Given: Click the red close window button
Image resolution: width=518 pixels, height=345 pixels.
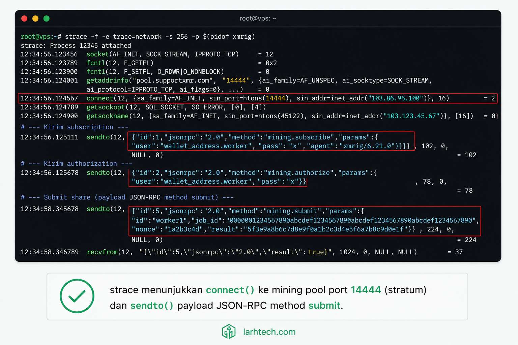Looking at the screenshot, I should point(24,19).
